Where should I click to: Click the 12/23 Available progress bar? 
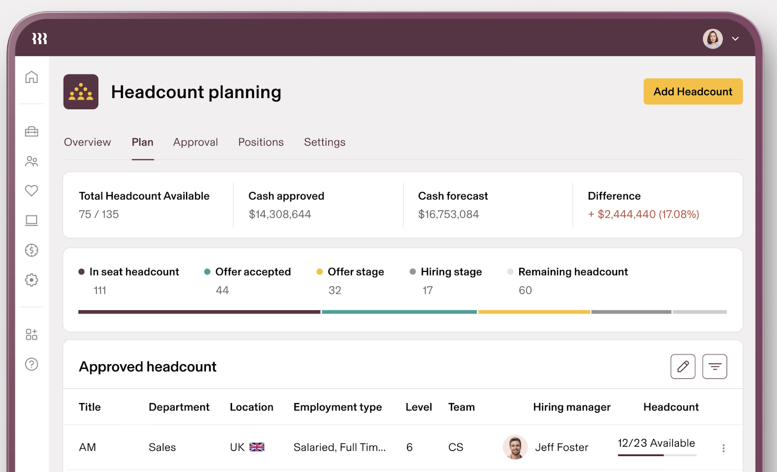[x=657, y=455]
